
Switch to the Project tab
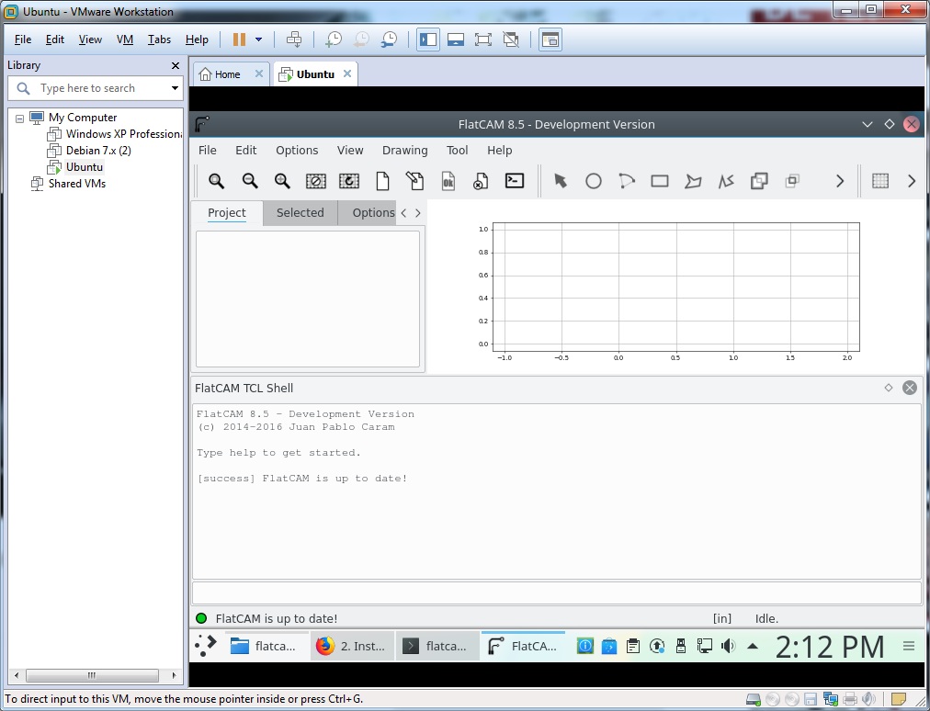click(x=227, y=212)
